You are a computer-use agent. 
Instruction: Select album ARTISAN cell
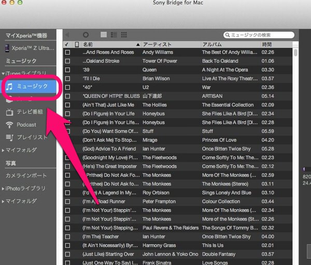212,96
